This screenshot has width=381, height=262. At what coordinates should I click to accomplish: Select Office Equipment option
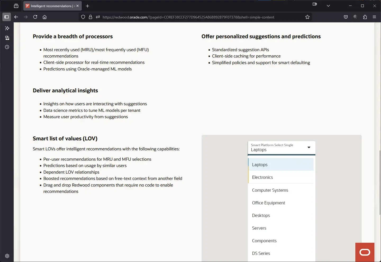point(281,203)
